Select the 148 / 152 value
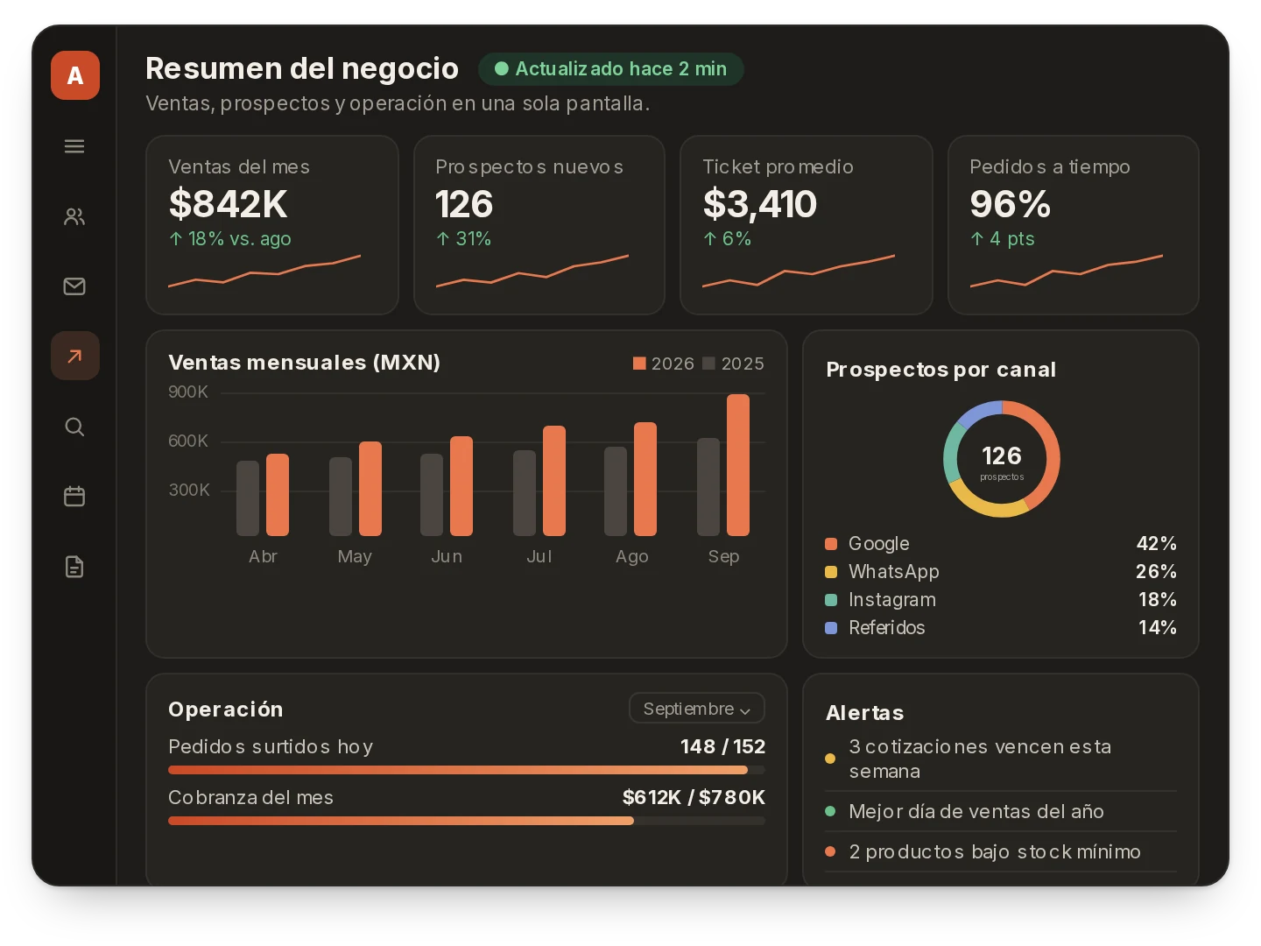This screenshot has width=1261, height=946. (722, 747)
